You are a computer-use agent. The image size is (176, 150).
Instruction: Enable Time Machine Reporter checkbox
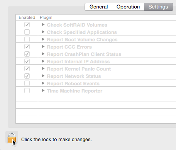(x=27, y=91)
